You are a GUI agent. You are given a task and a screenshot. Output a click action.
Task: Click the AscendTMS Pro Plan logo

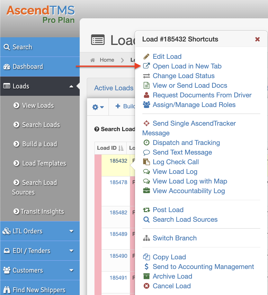click(x=40, y=15)
